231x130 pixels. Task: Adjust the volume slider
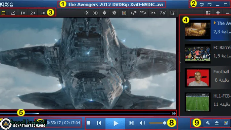coord(157,123)
